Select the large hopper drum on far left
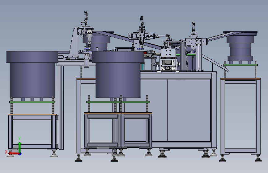 (32, 74)
